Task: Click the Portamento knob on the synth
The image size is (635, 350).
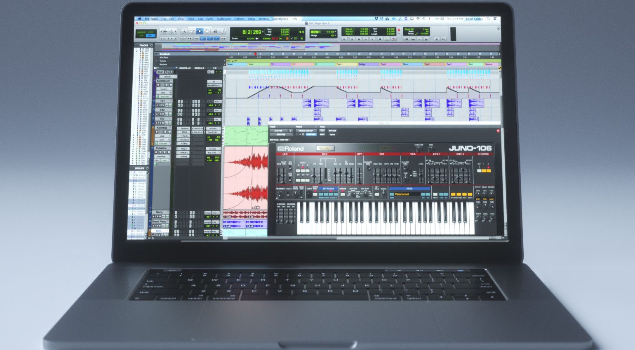Action: [280, 195]
